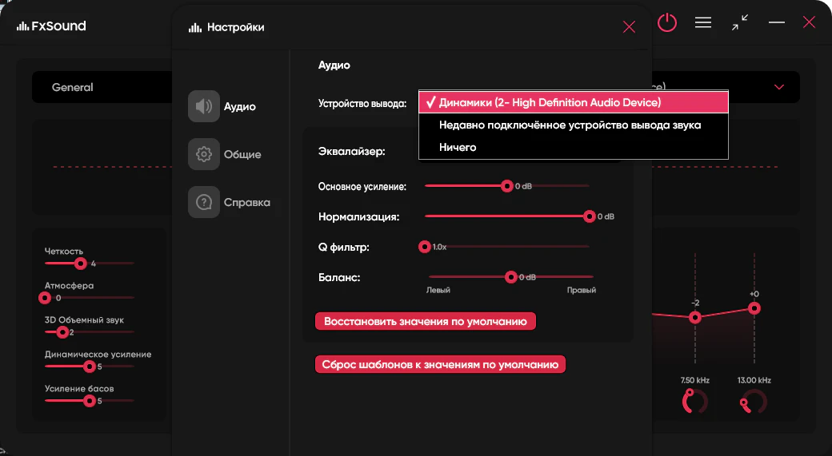Open the General preset dropdown

click(x=104, y=87)
